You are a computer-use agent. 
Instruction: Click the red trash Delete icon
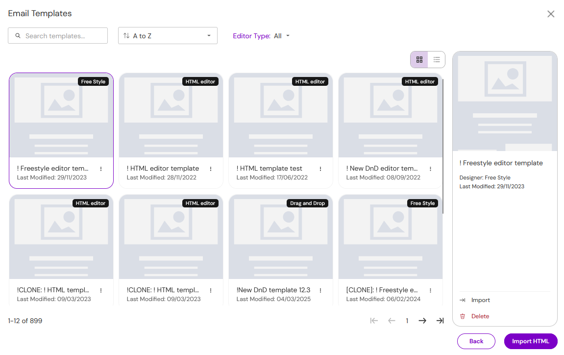[x=463, y=316]
